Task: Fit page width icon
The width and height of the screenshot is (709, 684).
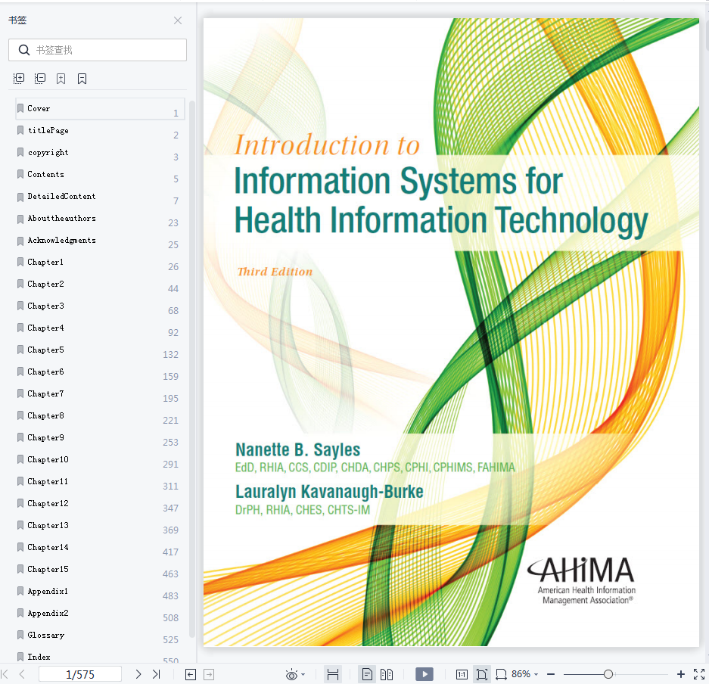Action: pyautogui.click(x=501, y=674)
